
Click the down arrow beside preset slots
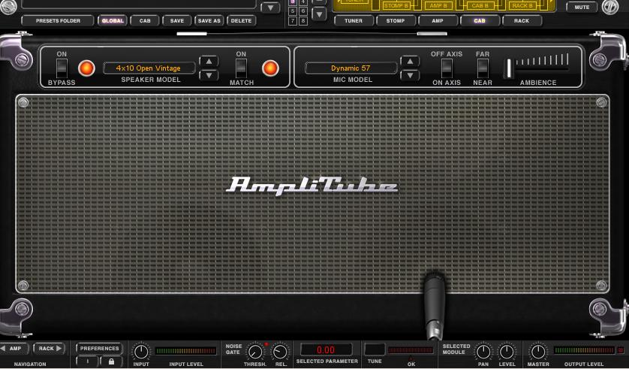click(x=319, y=15)
